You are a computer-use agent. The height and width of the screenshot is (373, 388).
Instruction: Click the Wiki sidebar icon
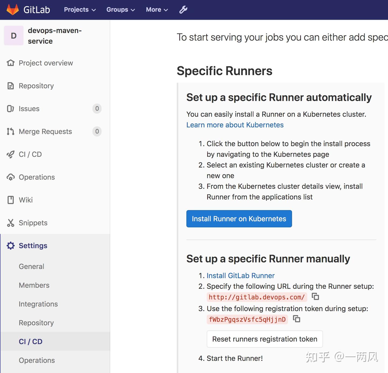(11, 200)
